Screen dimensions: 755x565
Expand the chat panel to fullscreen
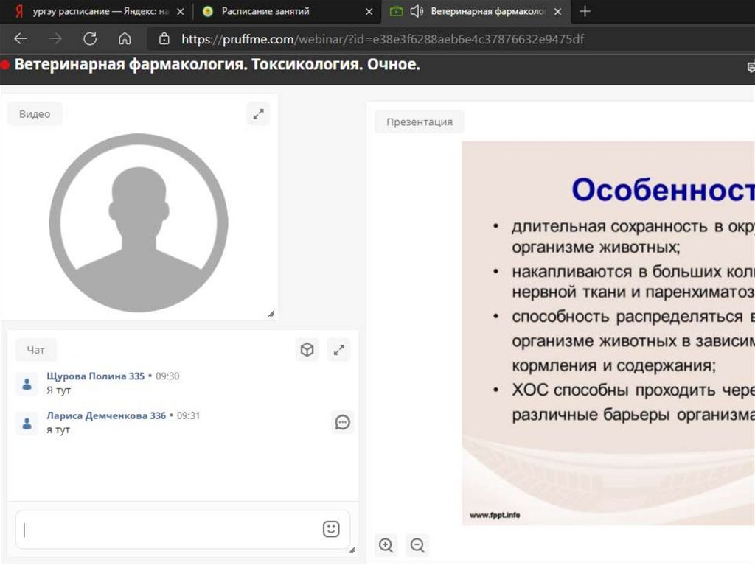coord(339,350)
